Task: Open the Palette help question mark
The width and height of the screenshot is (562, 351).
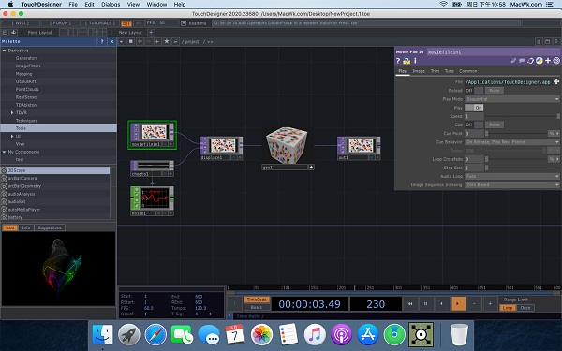Action: tap(102, 41)
